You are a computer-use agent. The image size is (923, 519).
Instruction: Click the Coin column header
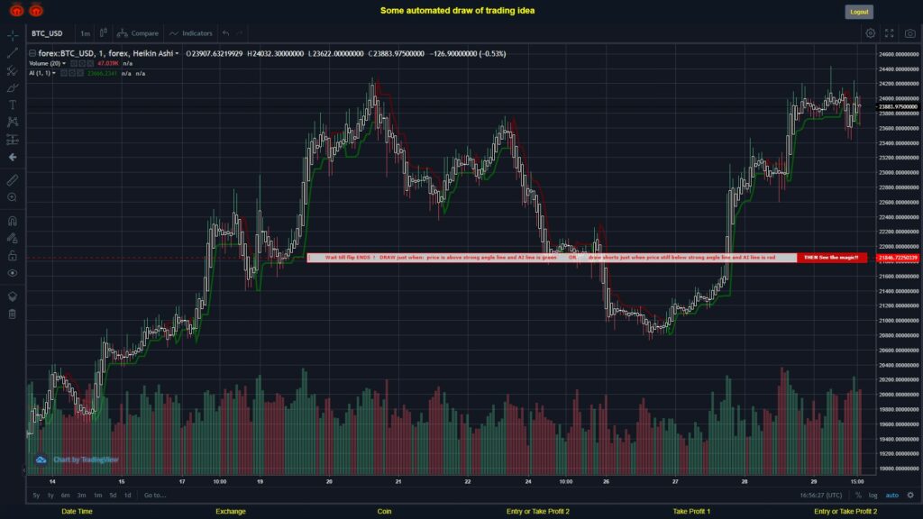pyautogui.click(x=384, y=512)
